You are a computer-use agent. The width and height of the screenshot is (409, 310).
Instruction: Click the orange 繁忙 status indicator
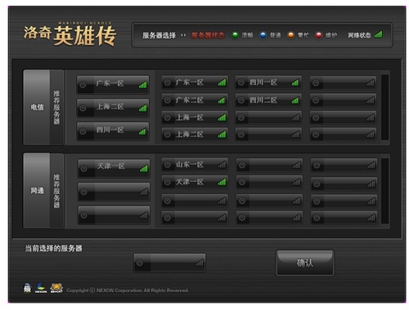pyautogui.click(x=291, y=35)
